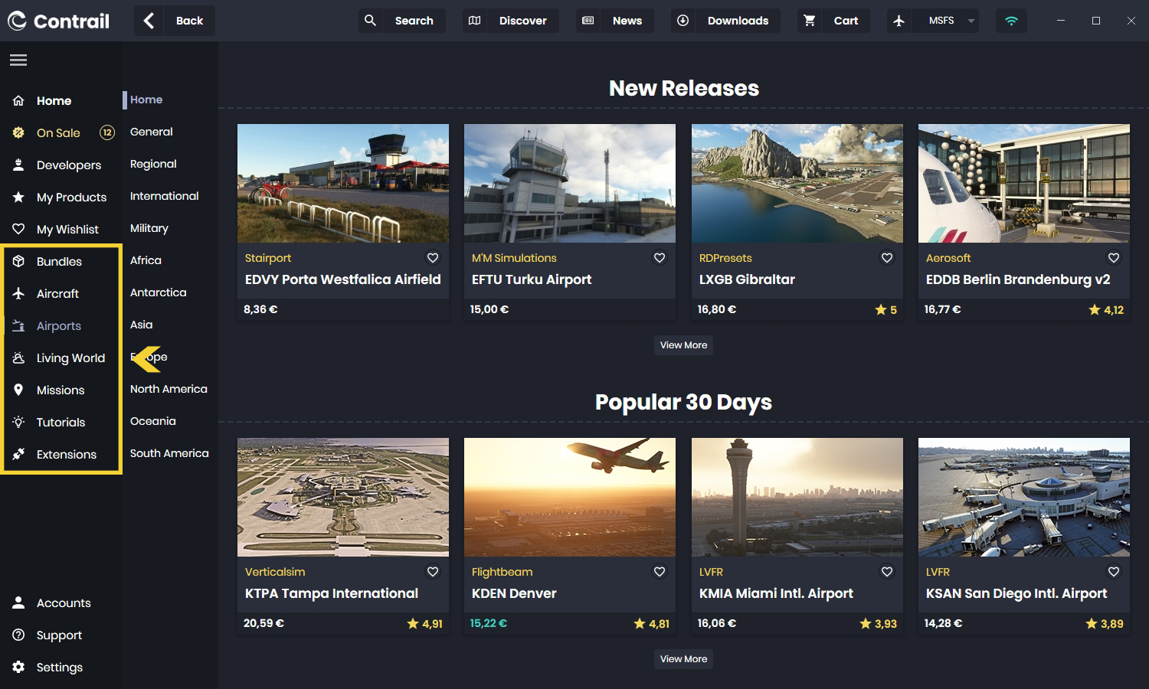Add LXGB Gibraltar to wishlist via heart
The width and height of the screenshot is (1149, 689).
[x=886, y=258]
